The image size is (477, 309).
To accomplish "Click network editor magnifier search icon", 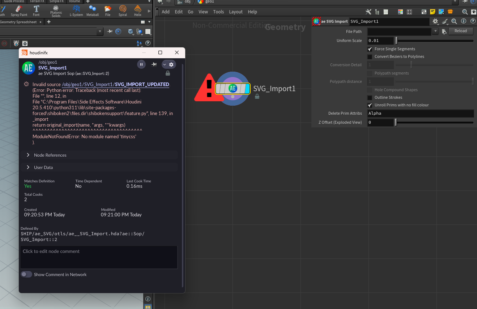I will coord(465,12).
